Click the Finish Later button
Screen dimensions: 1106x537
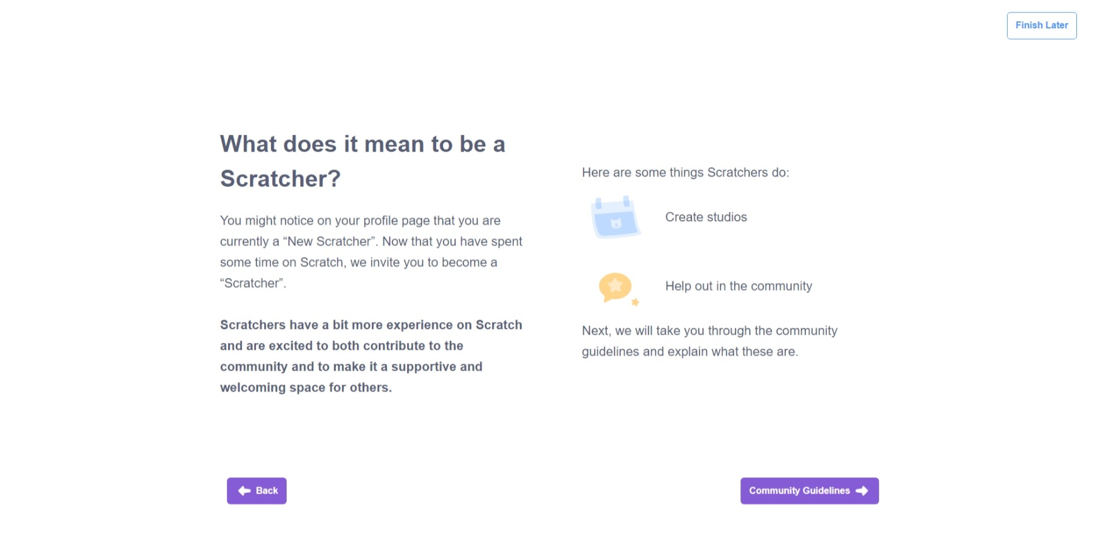[1041, 26]
